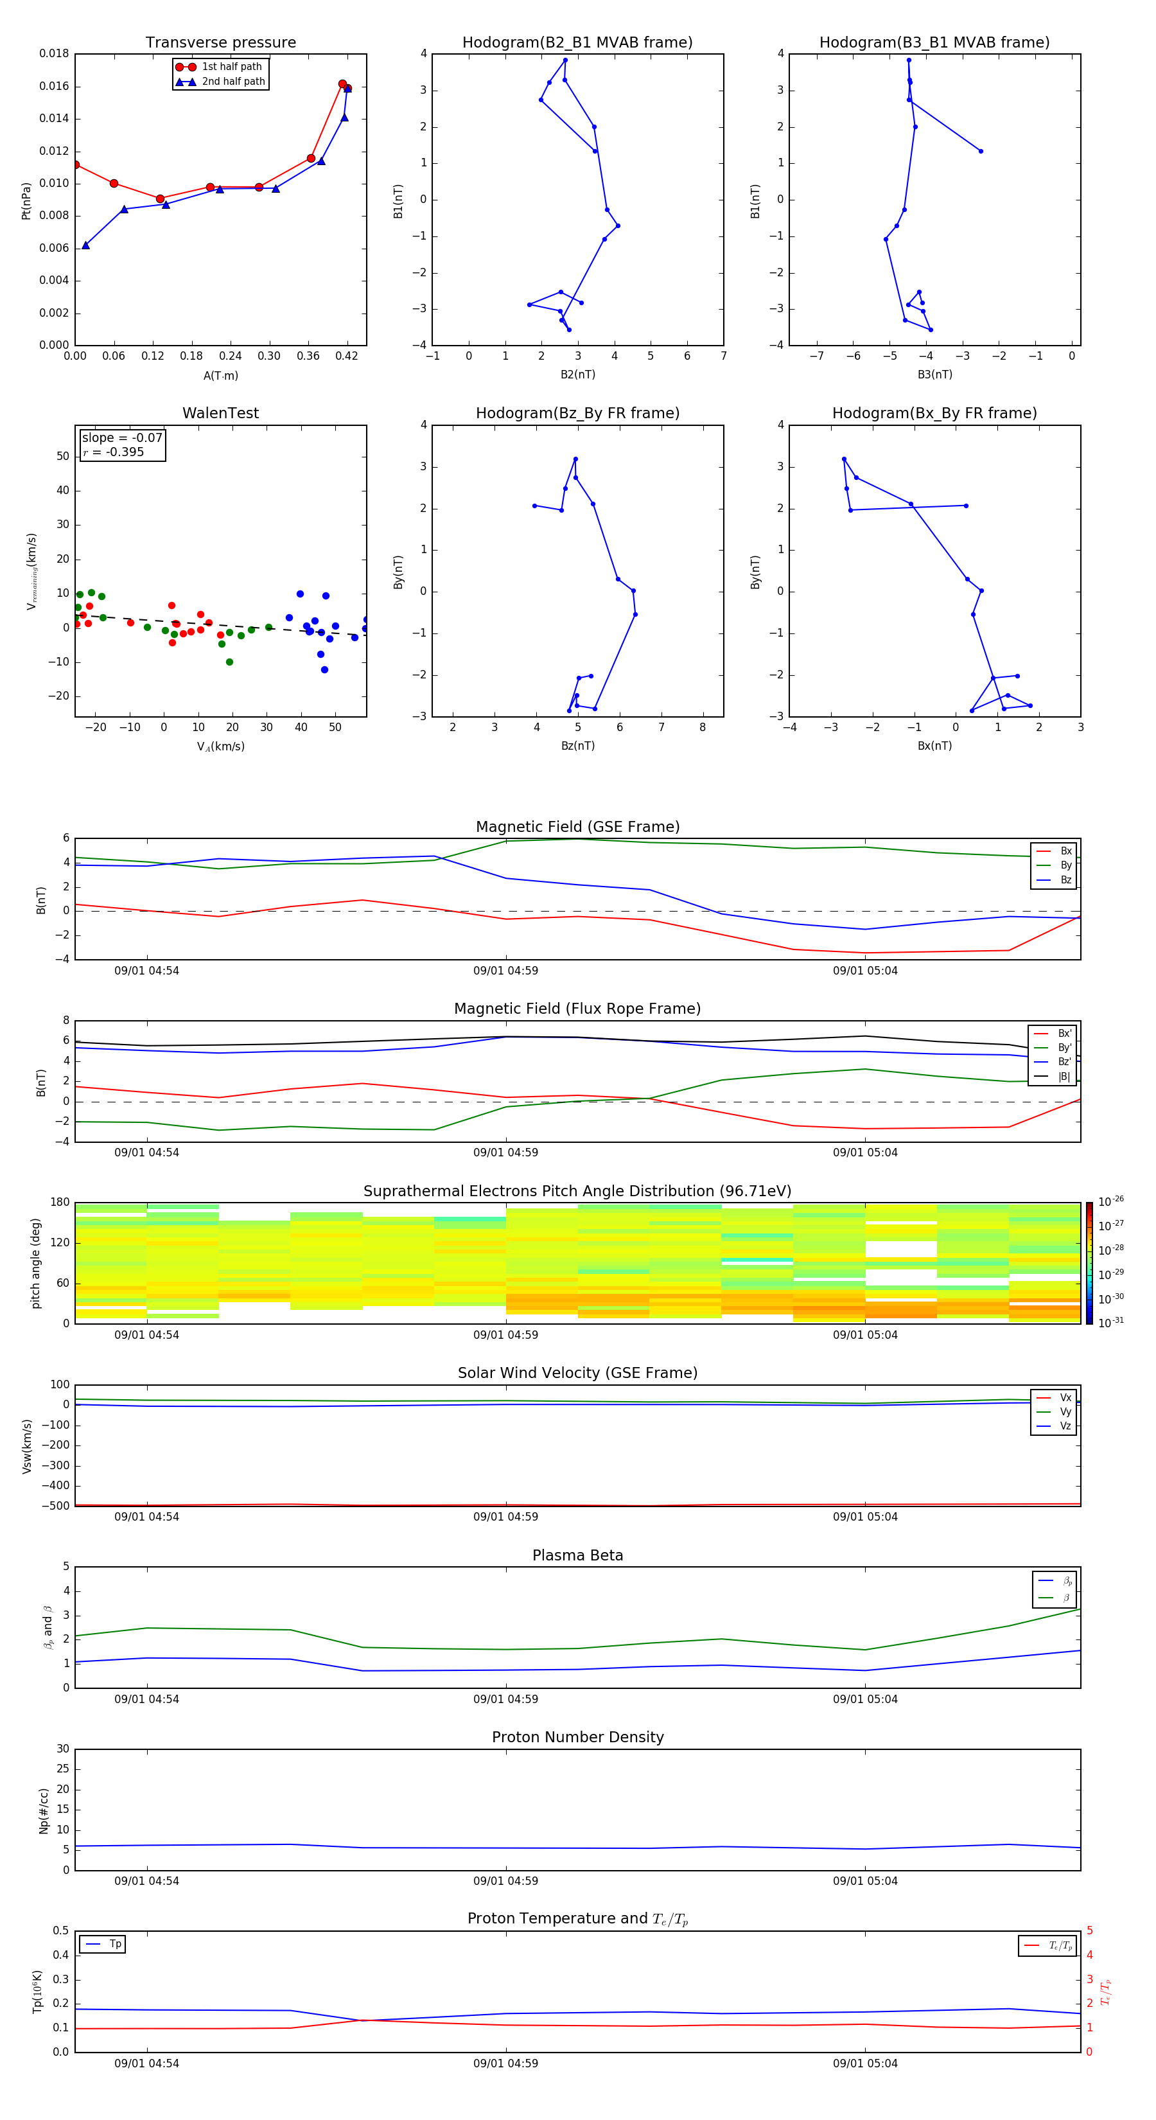Click the "Bx(nT)" x-axis label

point(934,746)
